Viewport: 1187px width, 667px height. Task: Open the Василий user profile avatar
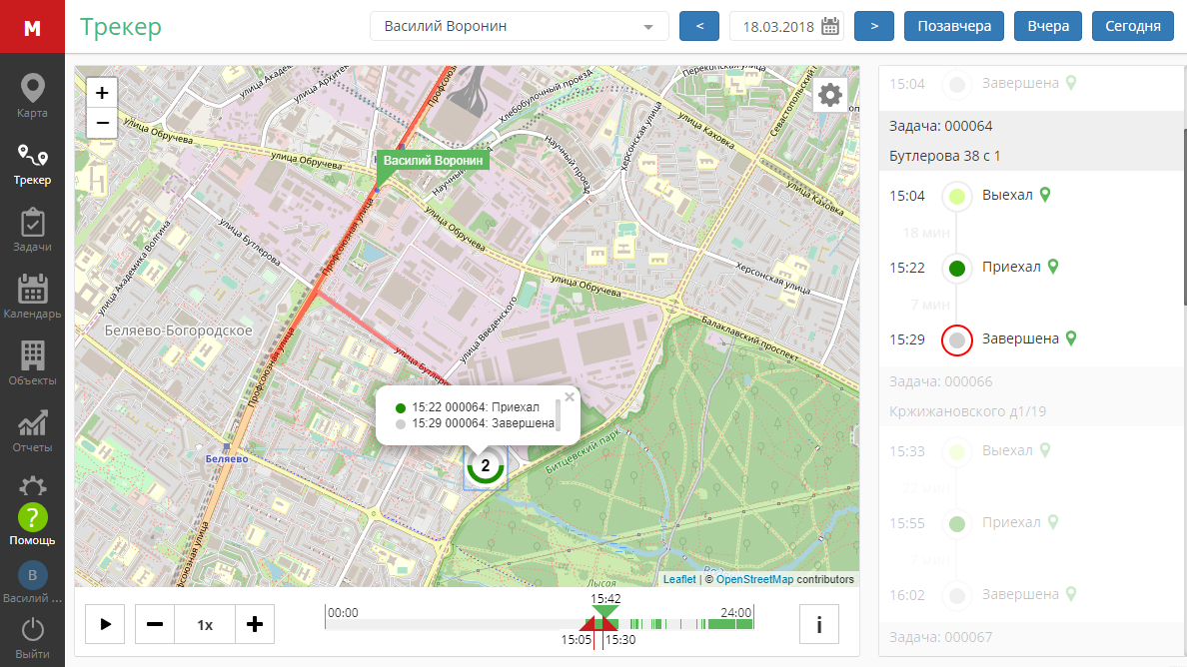32,575
